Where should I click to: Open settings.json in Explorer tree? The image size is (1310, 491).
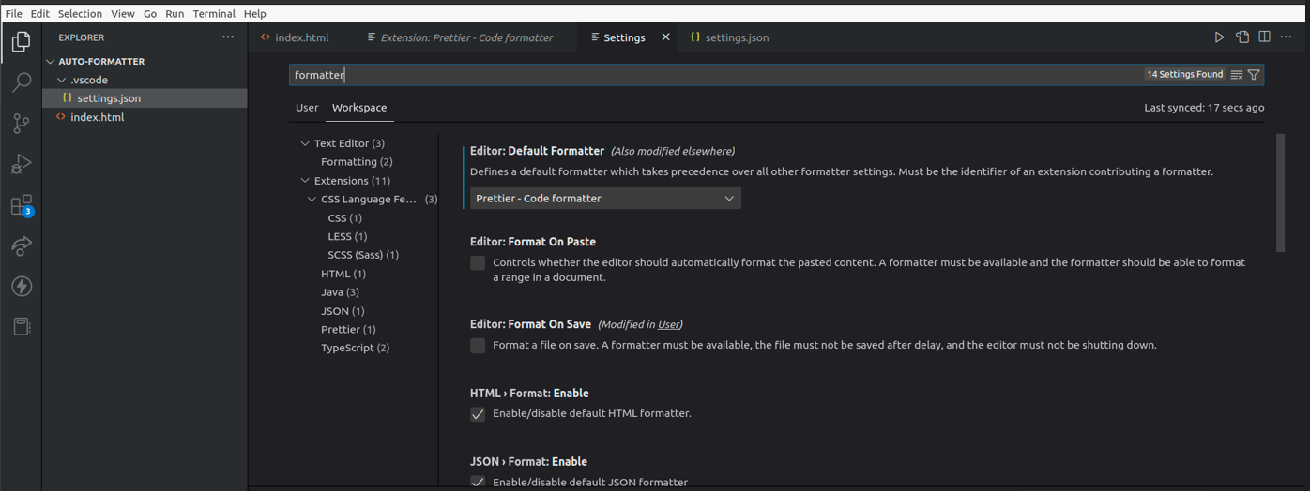pos(109,98)
